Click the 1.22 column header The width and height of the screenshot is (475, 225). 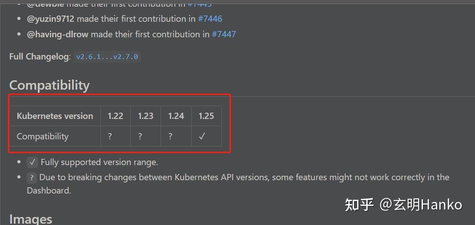[115, 116]
